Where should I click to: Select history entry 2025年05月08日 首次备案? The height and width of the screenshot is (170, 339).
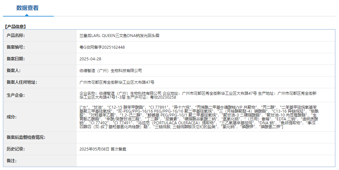click(103, 149)
